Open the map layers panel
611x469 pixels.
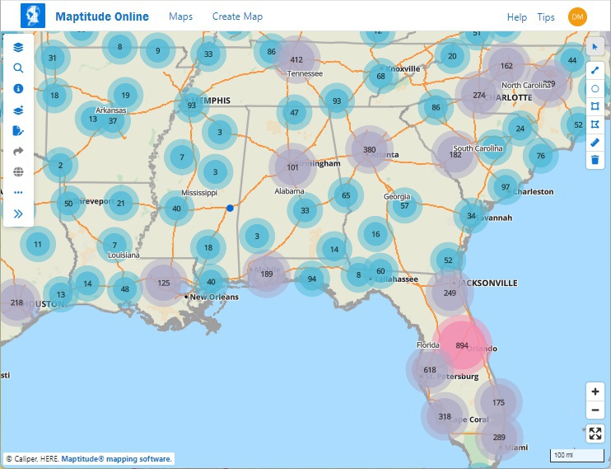point(18,48)
